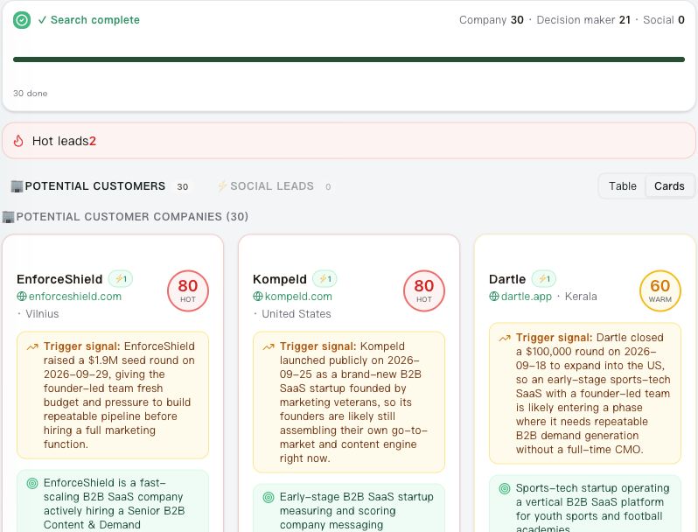Click the trend arrow icon in Kompeld trigger signal

269,346
